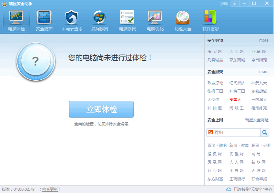Open the 瑞星安全网址 link
The width and height of the screenshot is (274, 193).
pyautogui.click(x=257, y=120)
